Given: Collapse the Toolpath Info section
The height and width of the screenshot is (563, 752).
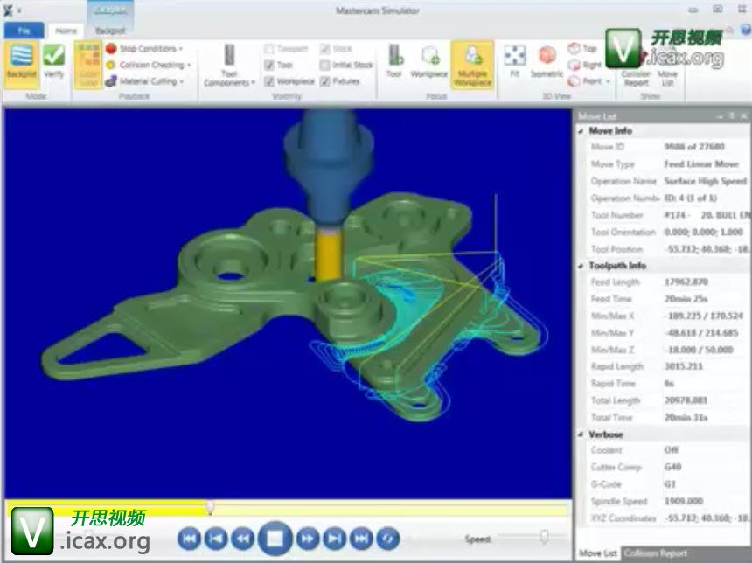Looking at the screenshot, I should coord(581,266).
